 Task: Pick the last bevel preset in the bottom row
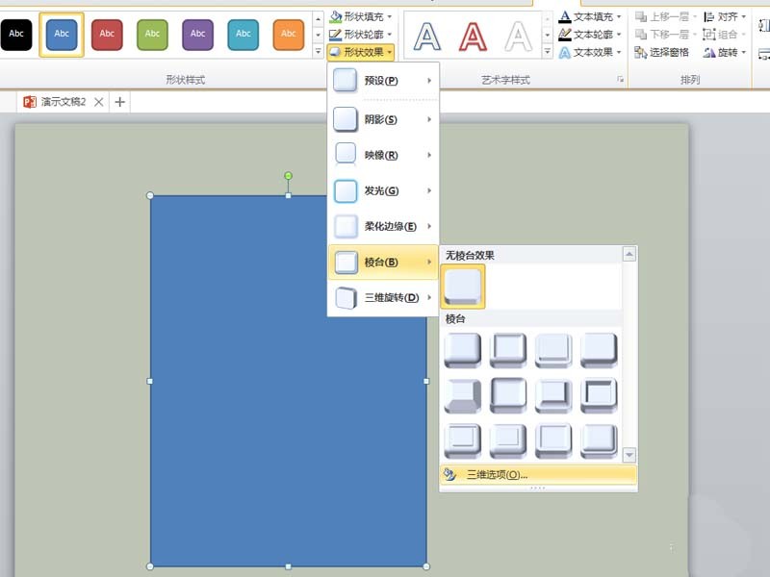(x=599, y=440)
